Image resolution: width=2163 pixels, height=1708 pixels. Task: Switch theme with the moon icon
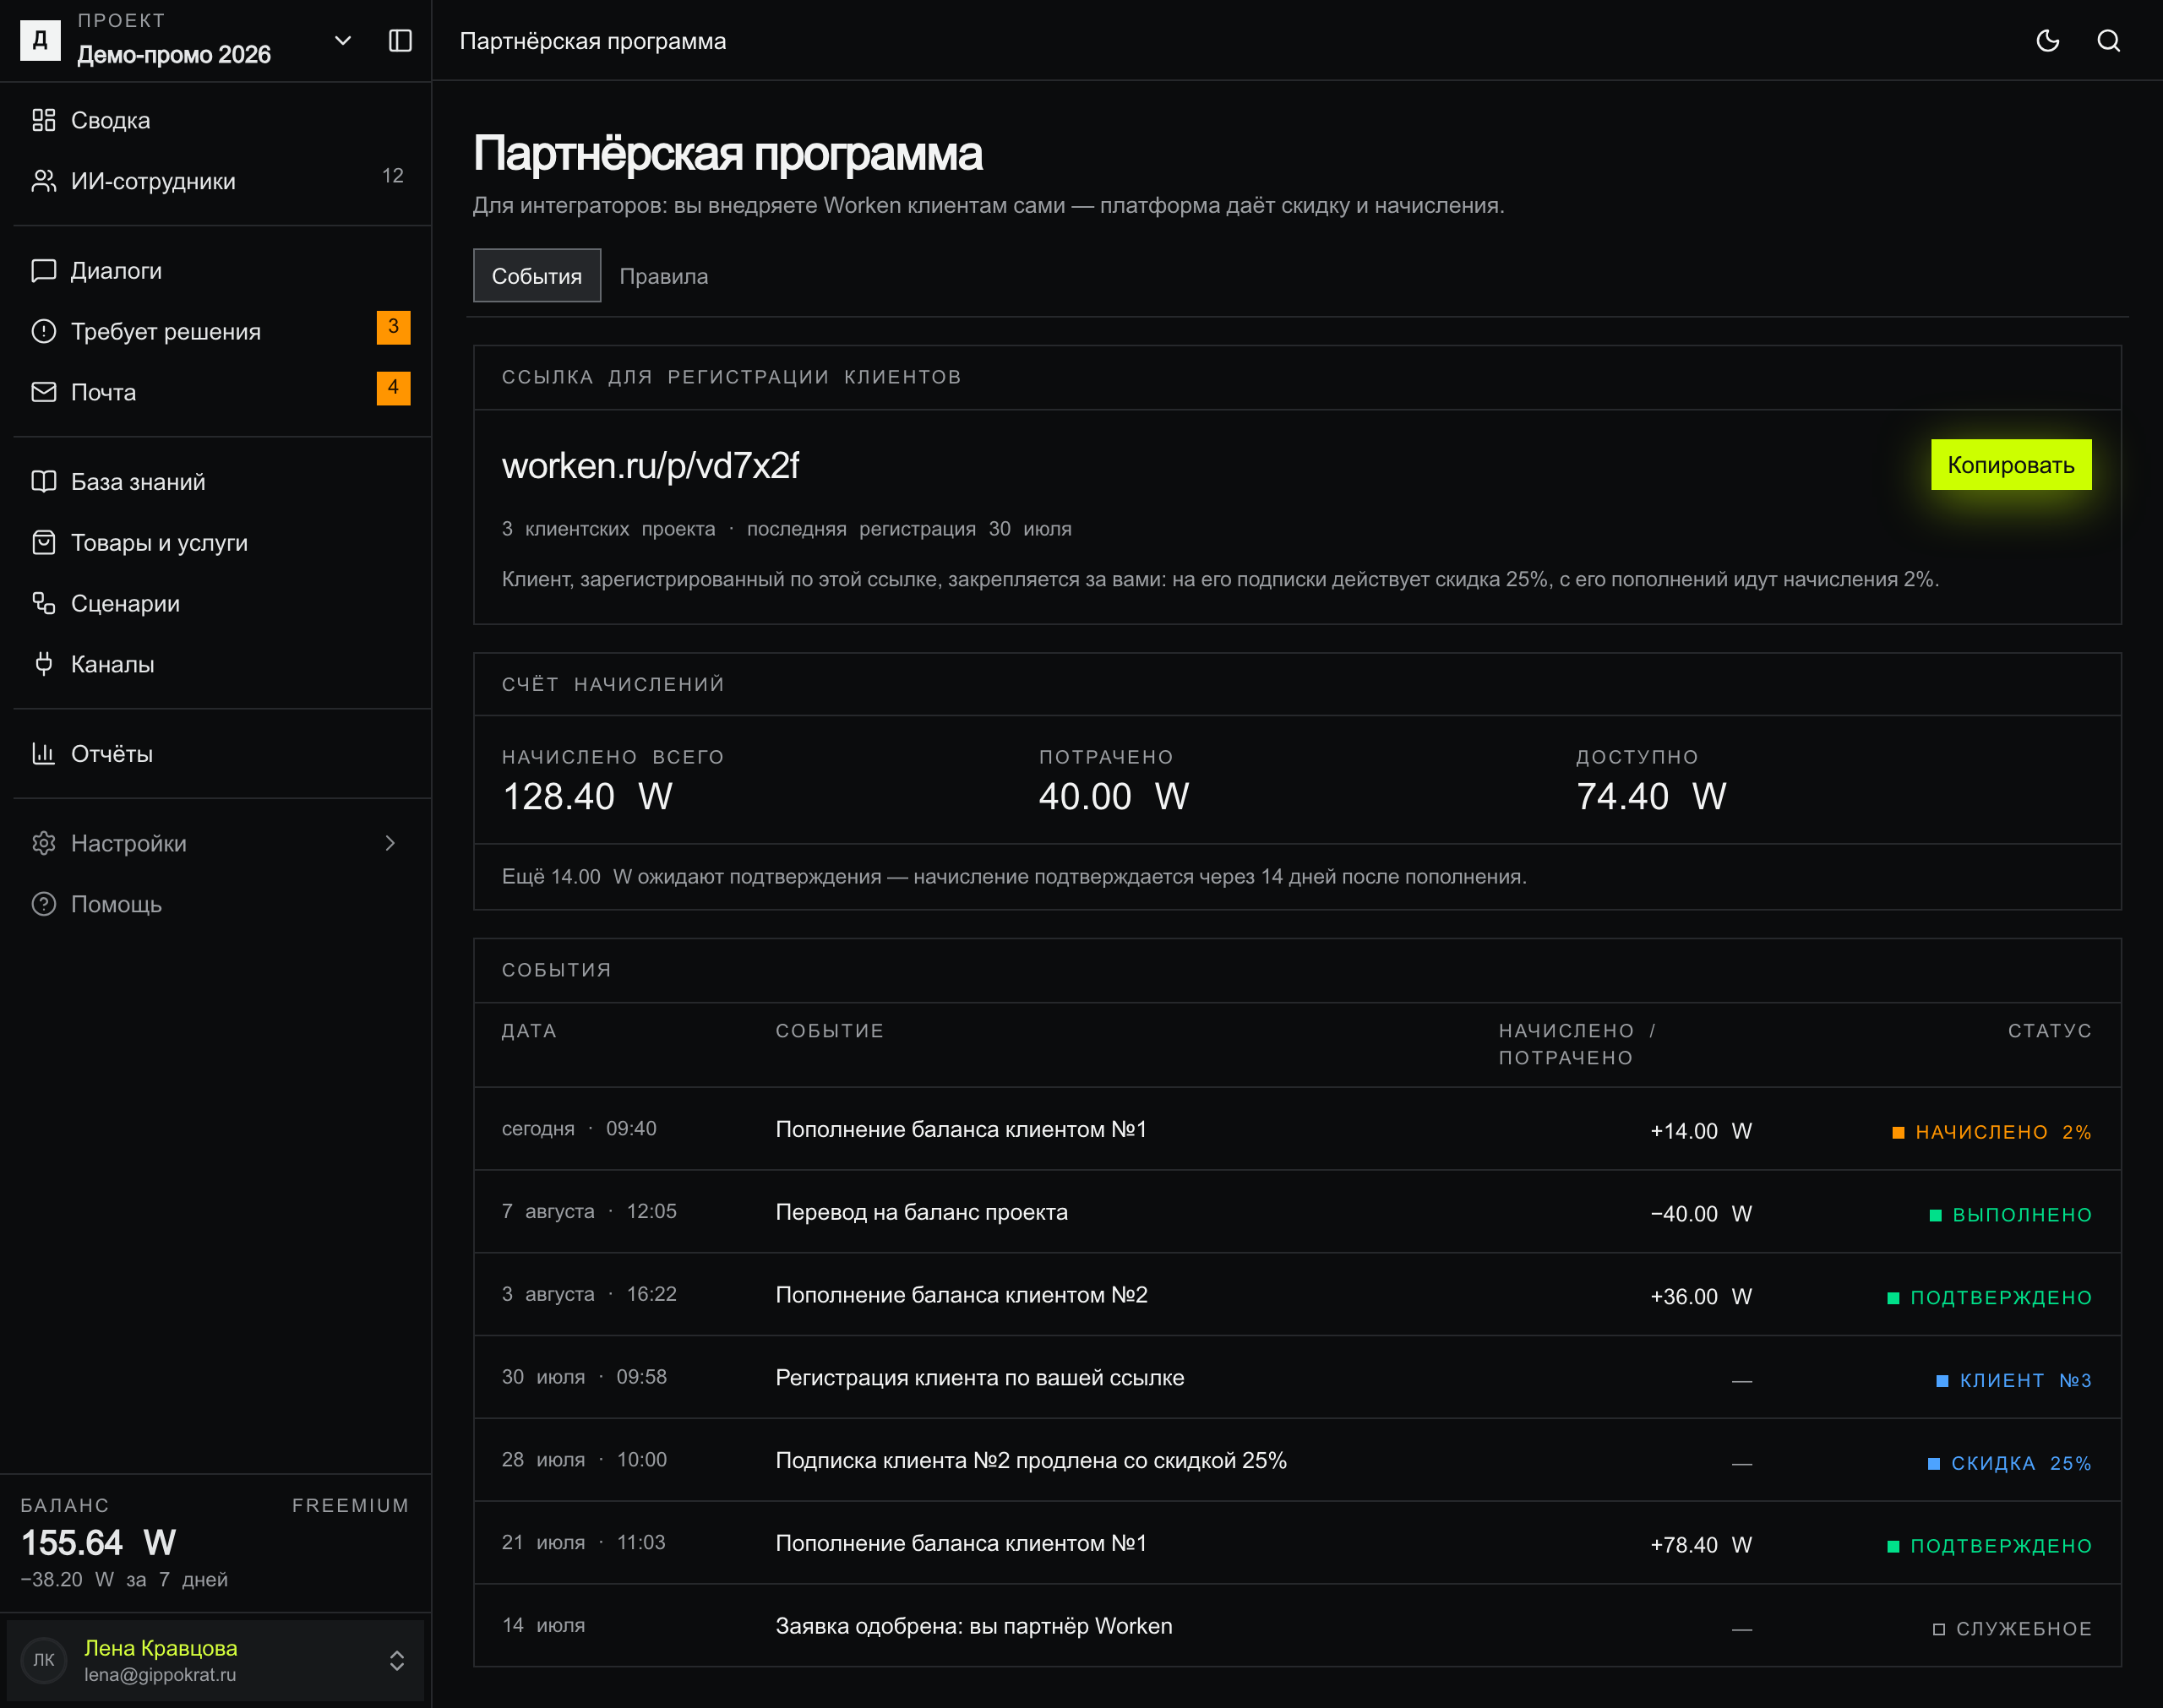pyautogui.click(x=2047, y=41)
